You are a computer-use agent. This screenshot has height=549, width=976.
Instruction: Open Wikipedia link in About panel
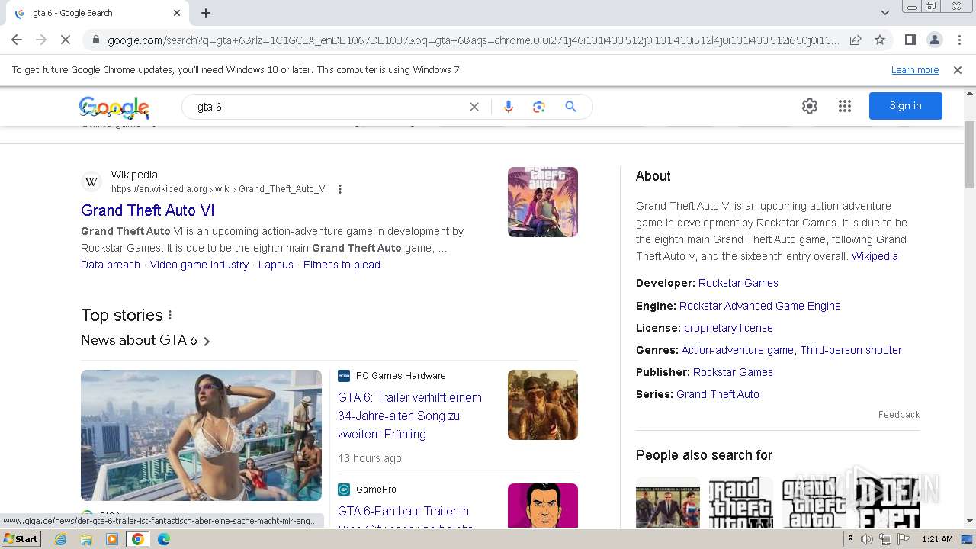point(875,256)
